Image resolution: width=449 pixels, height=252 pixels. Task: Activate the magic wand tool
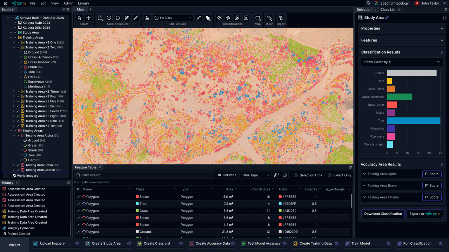127,18
